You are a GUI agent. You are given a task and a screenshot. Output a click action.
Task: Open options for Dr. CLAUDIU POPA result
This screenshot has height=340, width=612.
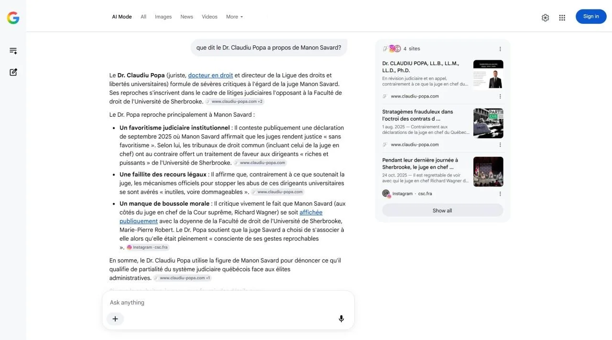[x=500, y=96]
